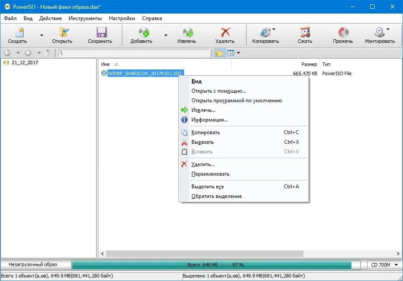Click the green Extract arrow icon in context menu
This screenshot has width=403, height=281.
(x=184, y=110)
